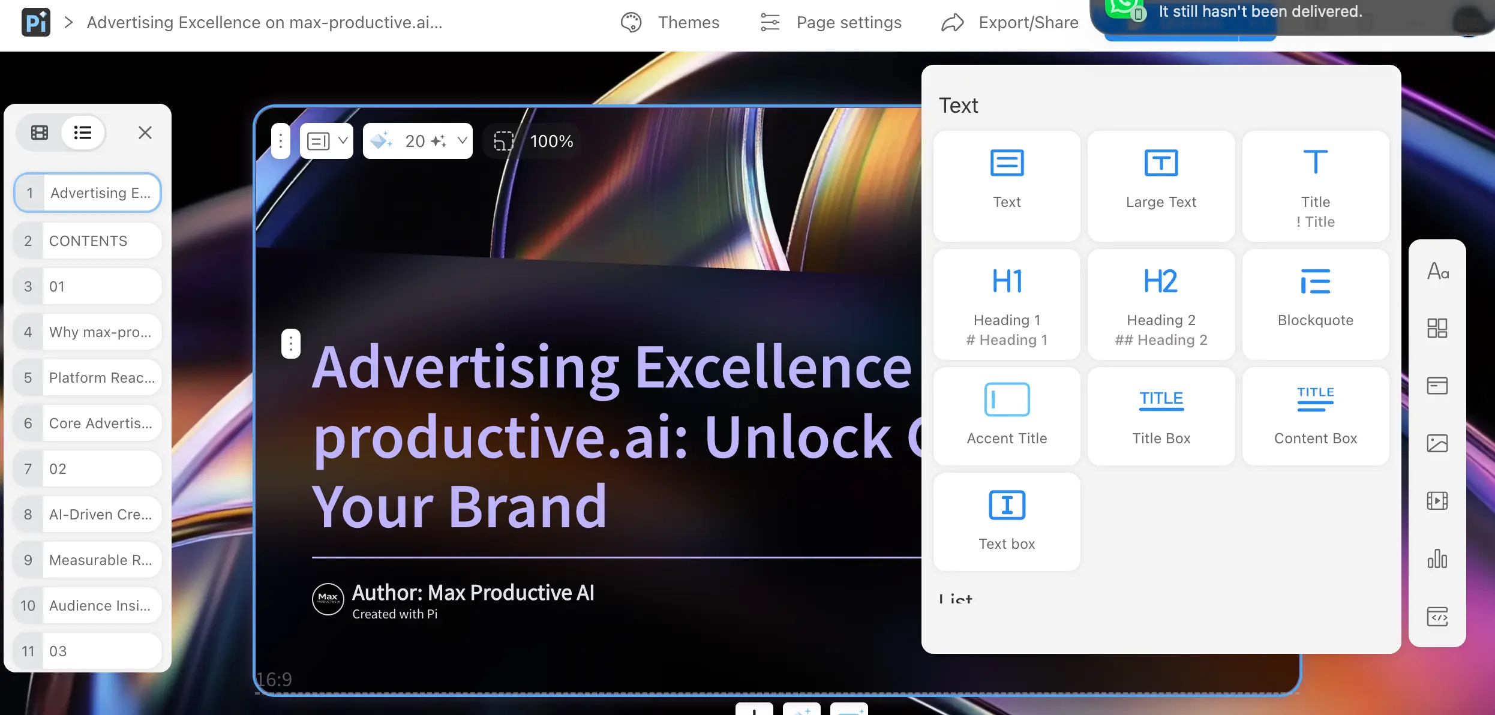The height and width of the screenshot is (715, 1495).
Task: Click the fit-to-screen zoom icon
Action: [x=503, y=141]
